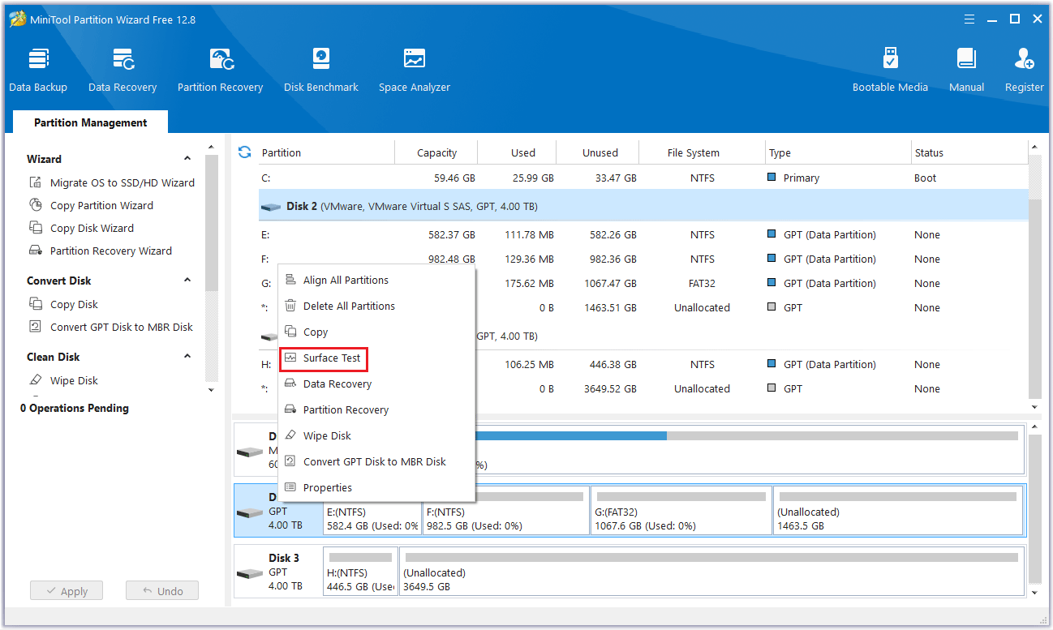Open the Data Backup tool
1053x630 pixels.
[38, 71]
